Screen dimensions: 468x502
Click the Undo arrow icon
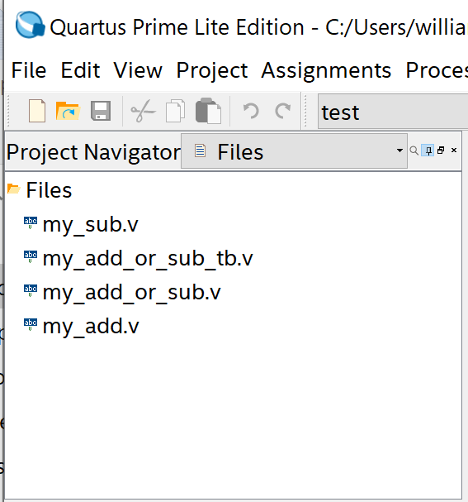coord(251,111)
